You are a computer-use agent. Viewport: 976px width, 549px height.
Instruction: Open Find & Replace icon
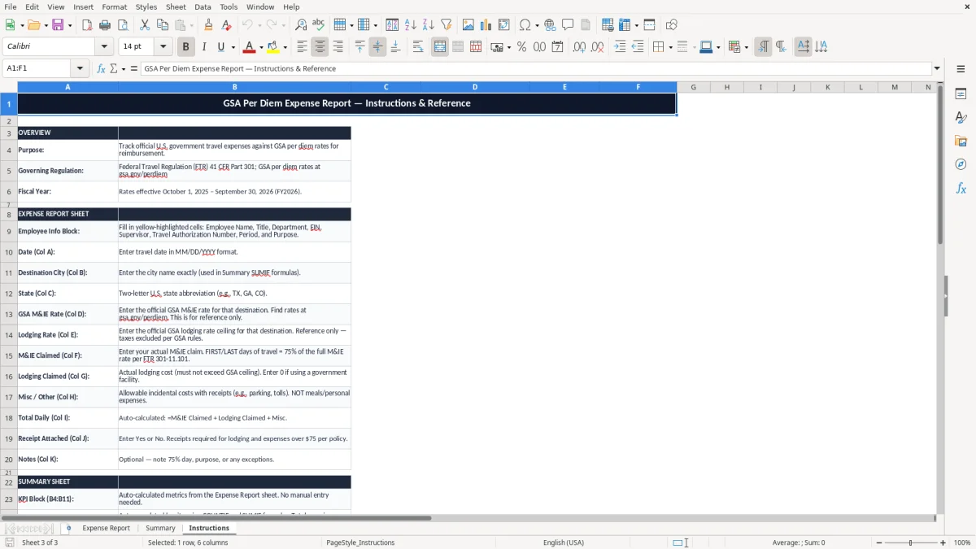point(301,25)
